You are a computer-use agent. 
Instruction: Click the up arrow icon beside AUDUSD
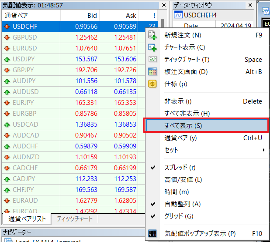[x=7, y=92]
